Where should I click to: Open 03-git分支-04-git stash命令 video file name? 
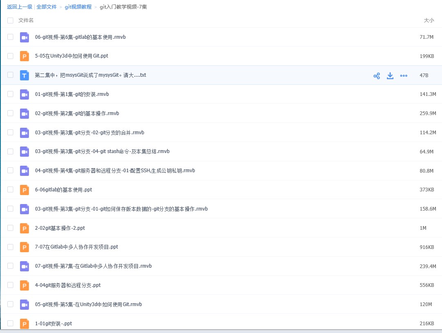(x=102, y=151)
